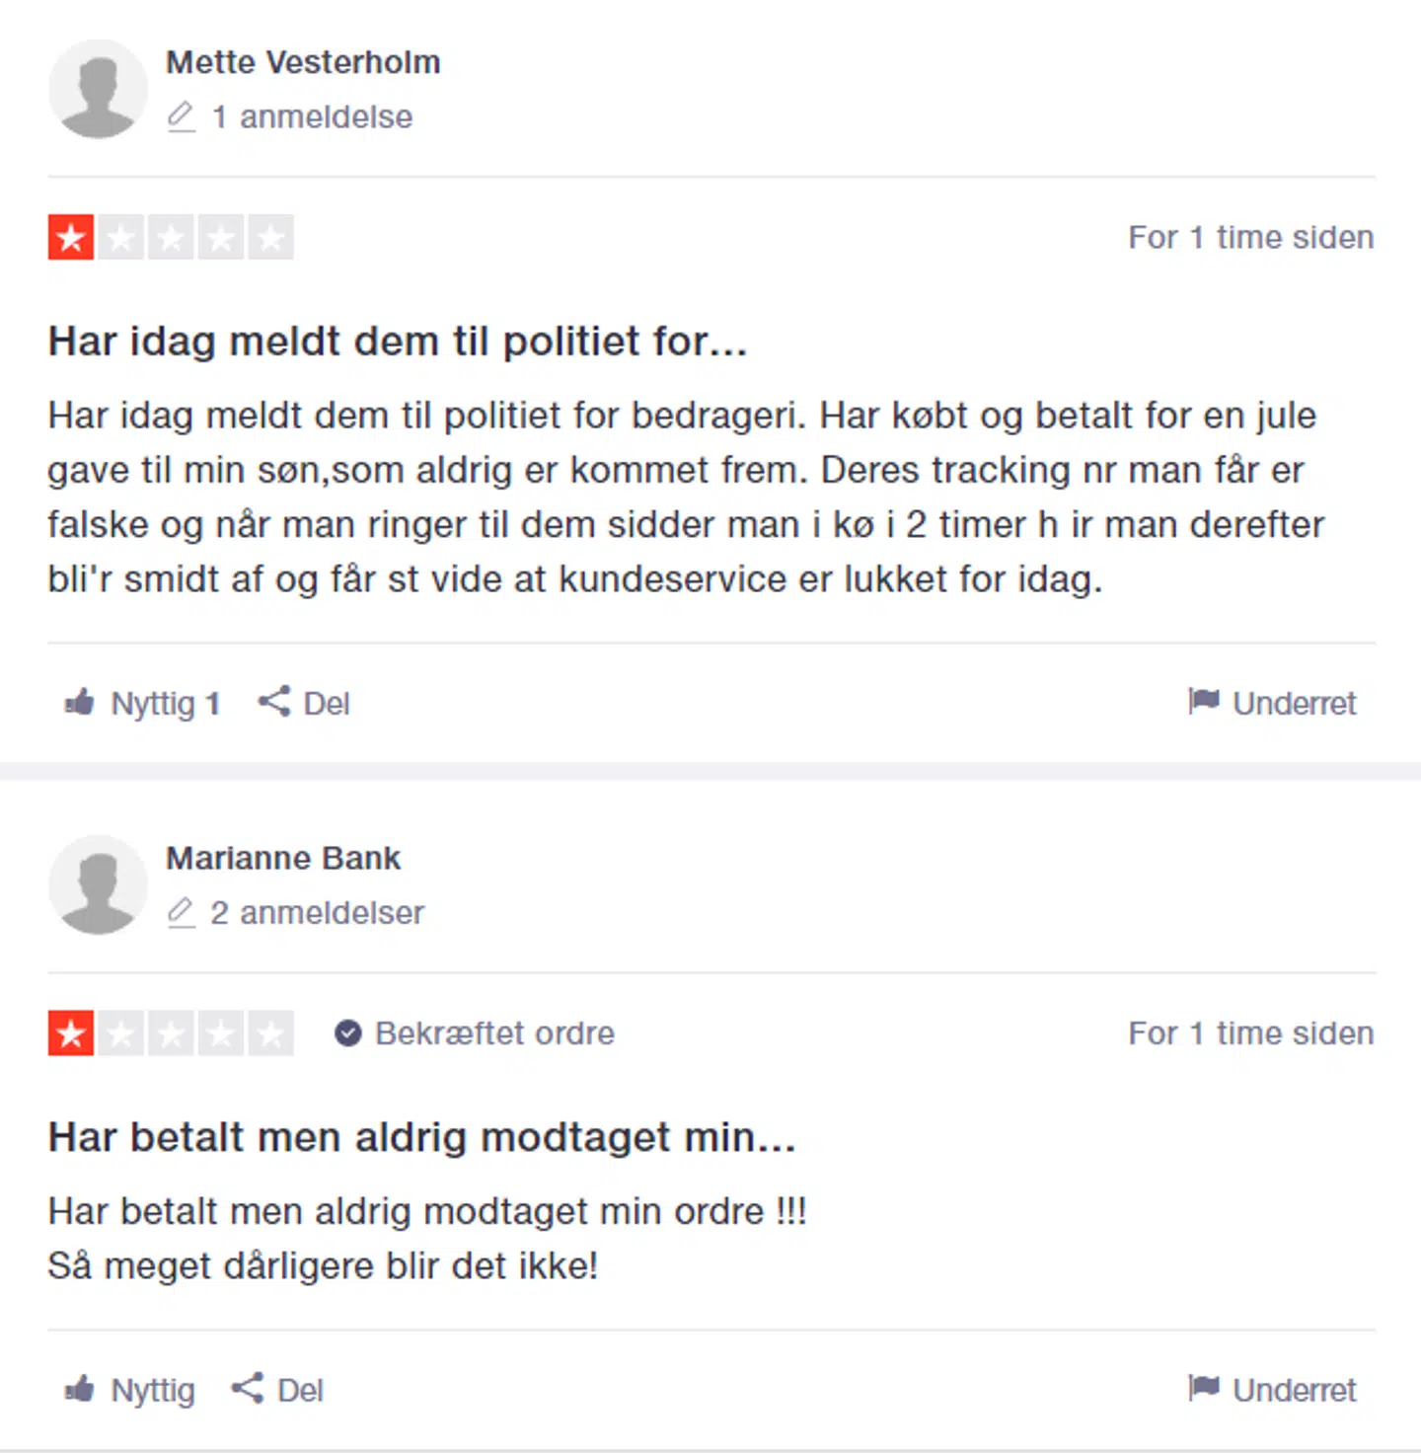Click 'Underret' text on Mette's review

pos(1294,703)
